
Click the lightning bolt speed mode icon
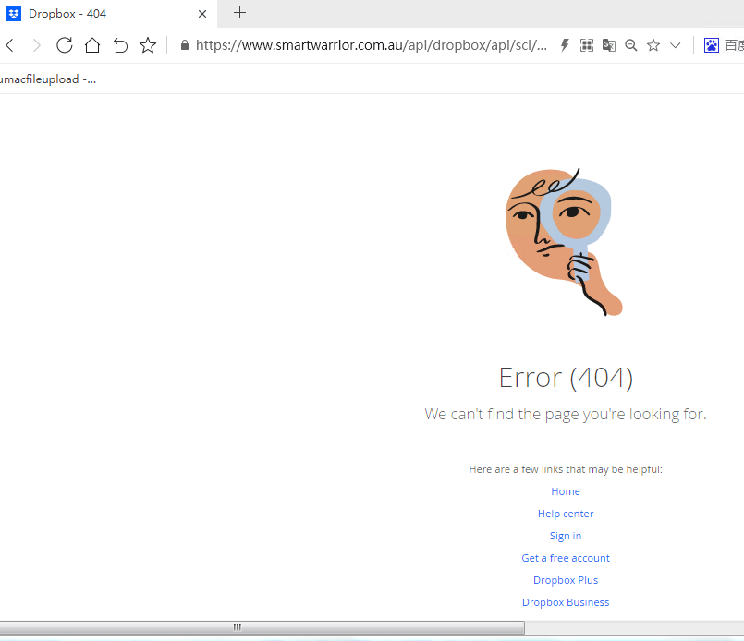pos(565,45)
